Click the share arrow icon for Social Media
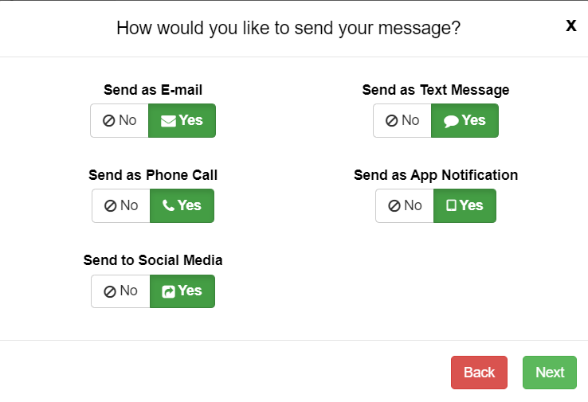 coord(168,291)
